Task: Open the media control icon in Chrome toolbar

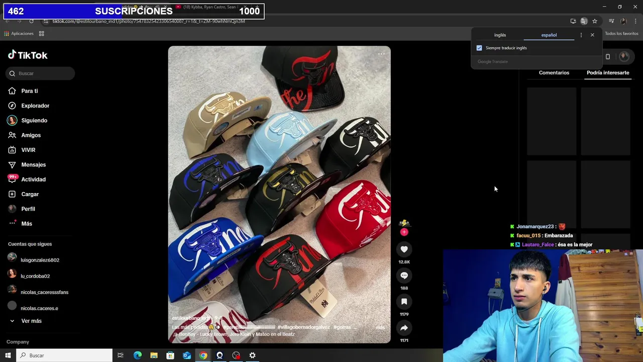Action: click(611, 21)
